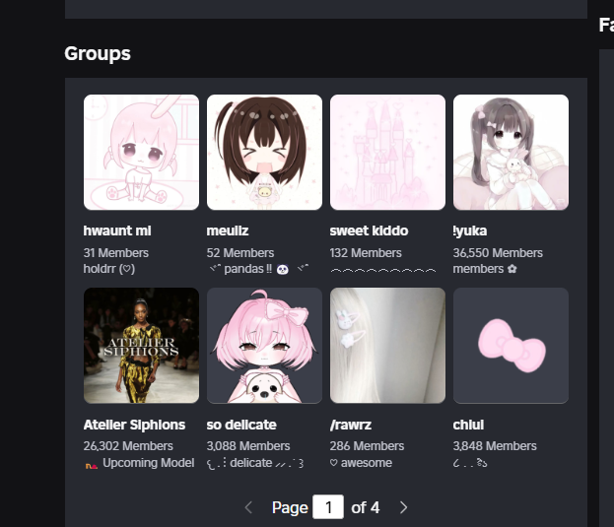Screen dimensions: 614x527
Task: Click the 26,302 Members text
Action: tap(128, 446)
